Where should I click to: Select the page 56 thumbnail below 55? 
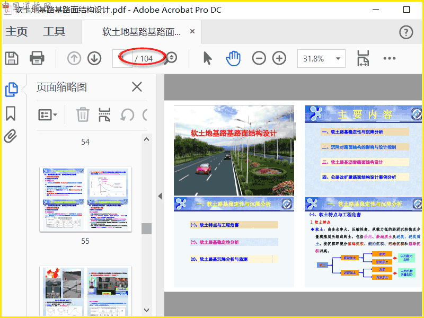pos(85,291)
